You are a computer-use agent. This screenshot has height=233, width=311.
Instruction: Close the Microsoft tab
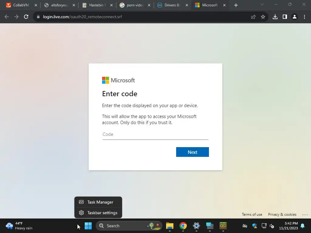pyautogui.click(x=224, y=5)
